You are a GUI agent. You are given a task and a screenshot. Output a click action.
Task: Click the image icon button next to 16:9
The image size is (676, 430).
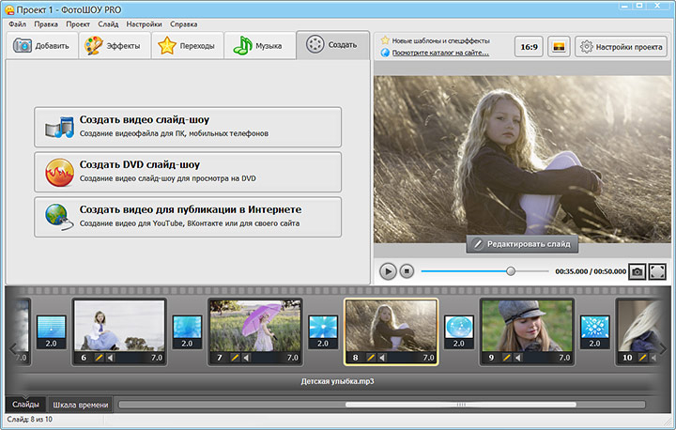(x=559, y=47)
